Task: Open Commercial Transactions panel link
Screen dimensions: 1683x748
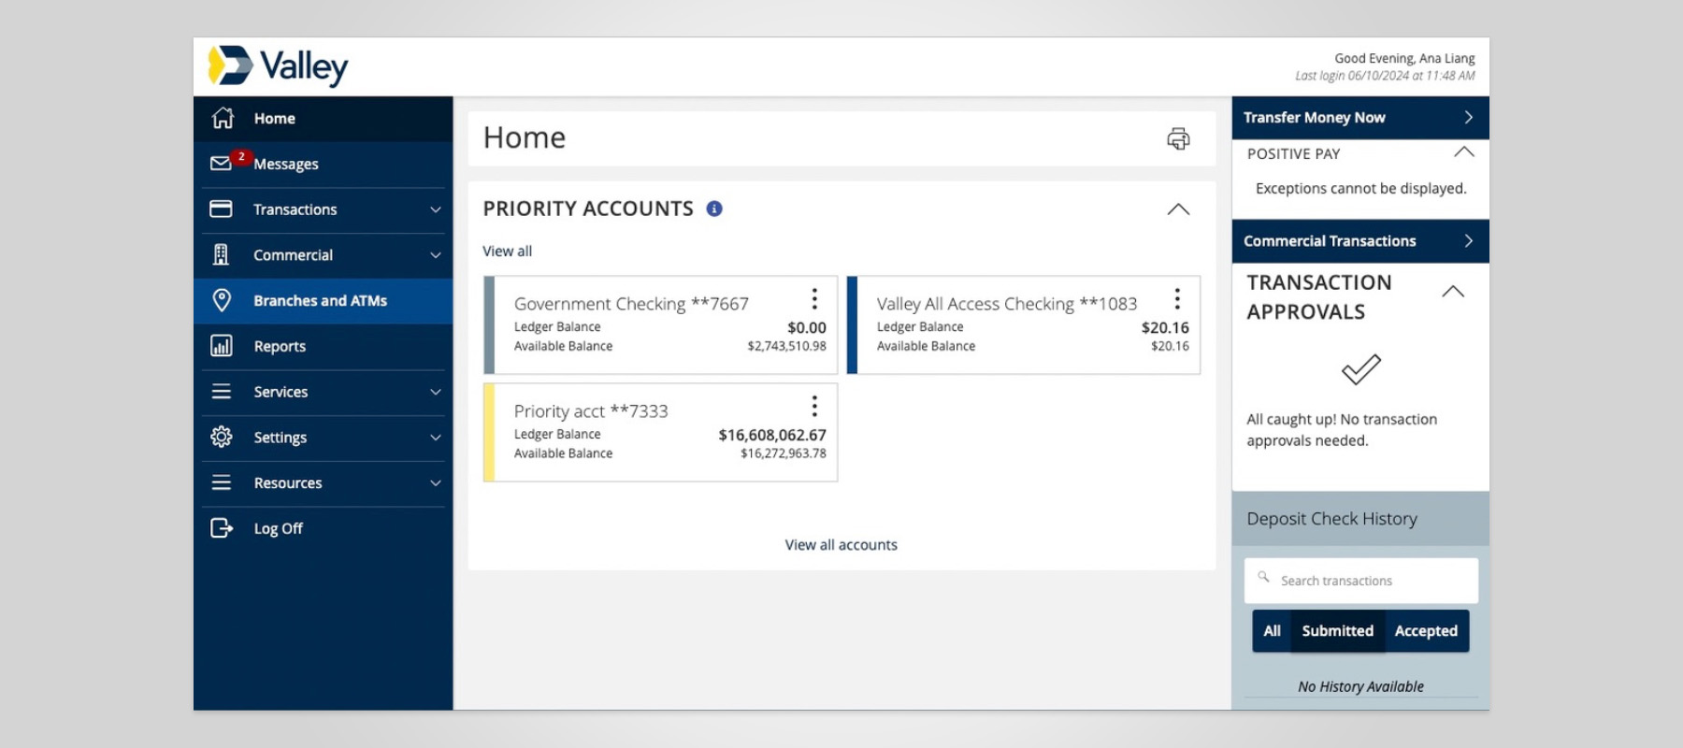Action: (1360, 241)
